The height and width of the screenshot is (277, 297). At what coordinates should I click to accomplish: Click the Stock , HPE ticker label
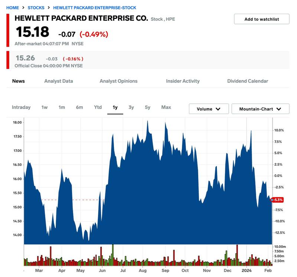click(163, 19)
